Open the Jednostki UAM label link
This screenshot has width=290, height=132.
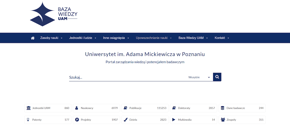point(41,108)
